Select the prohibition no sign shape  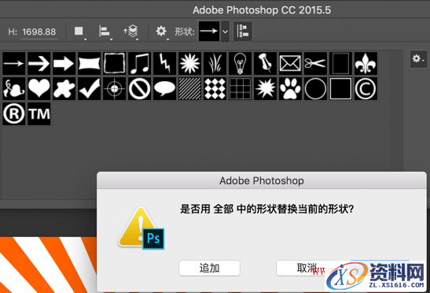point(140,88)
